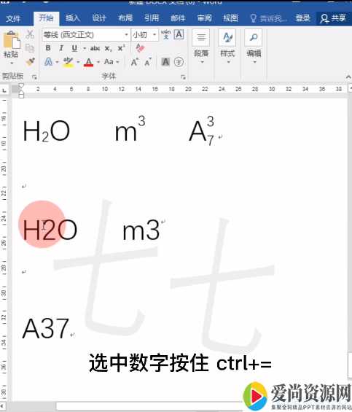Viewport: 352px width, 412px height.
Task: Switch to the View tab
Action: tap(230, 18)
